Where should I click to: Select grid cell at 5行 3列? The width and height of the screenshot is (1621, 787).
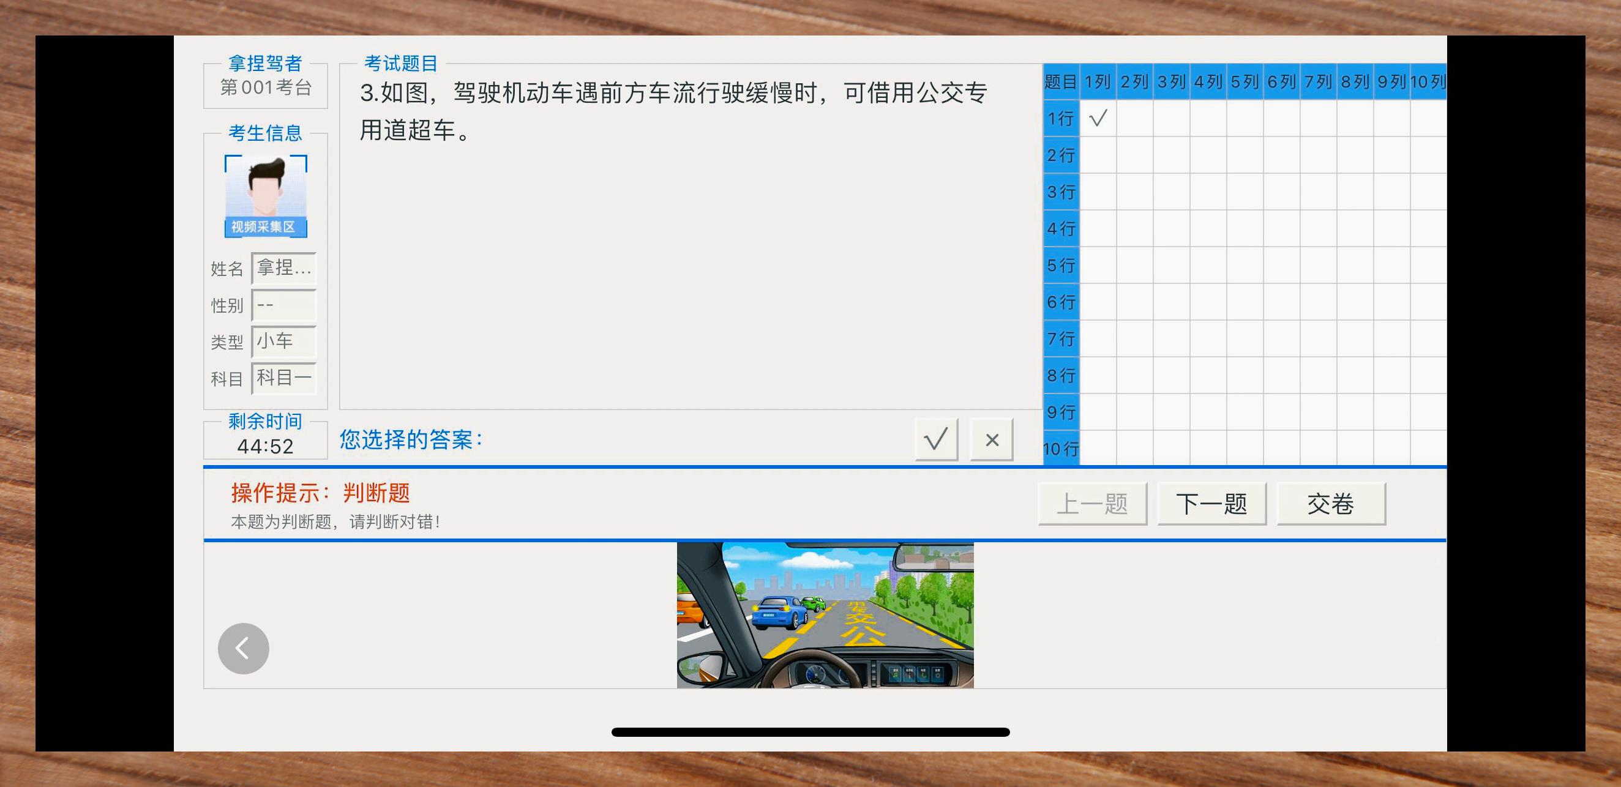pos(1172,264)
